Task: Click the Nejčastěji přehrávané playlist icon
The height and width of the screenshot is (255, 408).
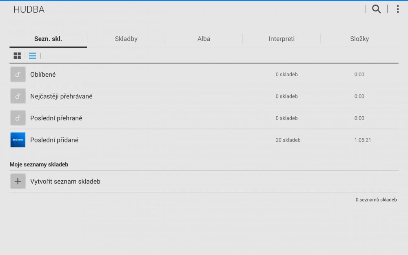Action: click(x=18, y=96)
